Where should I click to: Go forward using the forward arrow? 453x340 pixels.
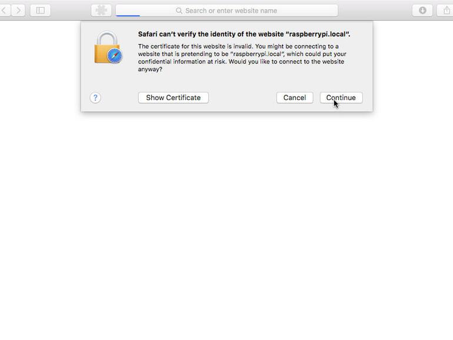(x=18, y=11)
